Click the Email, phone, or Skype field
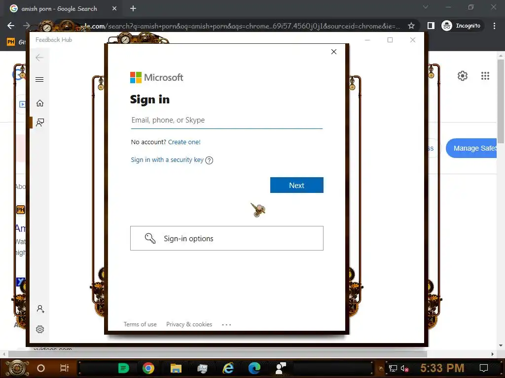The image size is (505, 378). pos(226,120)
